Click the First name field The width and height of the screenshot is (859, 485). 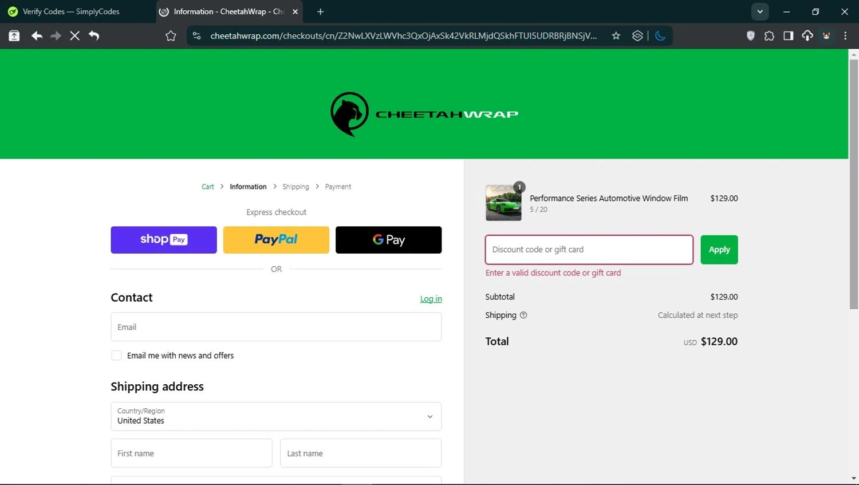point(191,454)
